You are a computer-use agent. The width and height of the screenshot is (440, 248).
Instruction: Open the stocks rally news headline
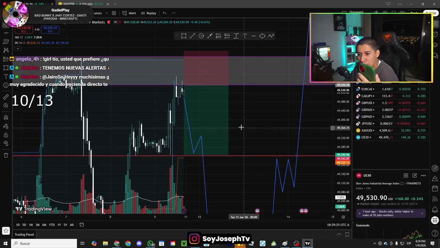(391, 213)
